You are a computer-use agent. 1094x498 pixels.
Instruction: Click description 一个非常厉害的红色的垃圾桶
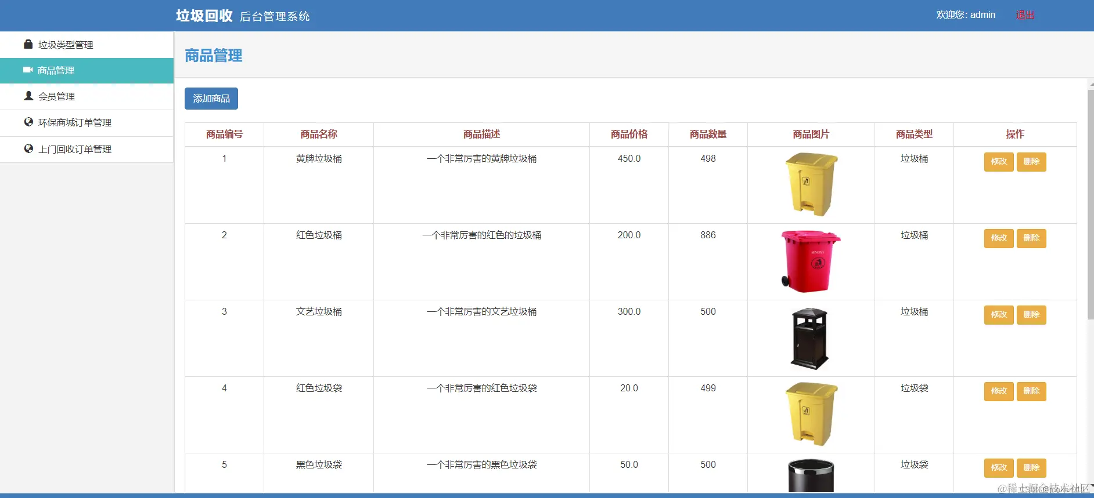[x=481, y=235]
